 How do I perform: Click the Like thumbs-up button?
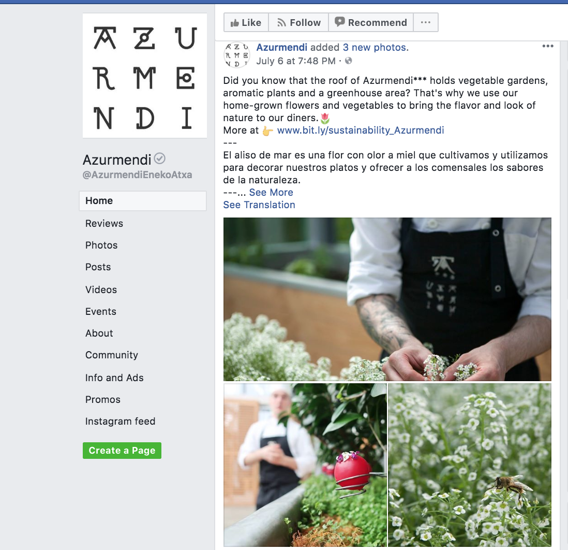click(x=246, y=22)
